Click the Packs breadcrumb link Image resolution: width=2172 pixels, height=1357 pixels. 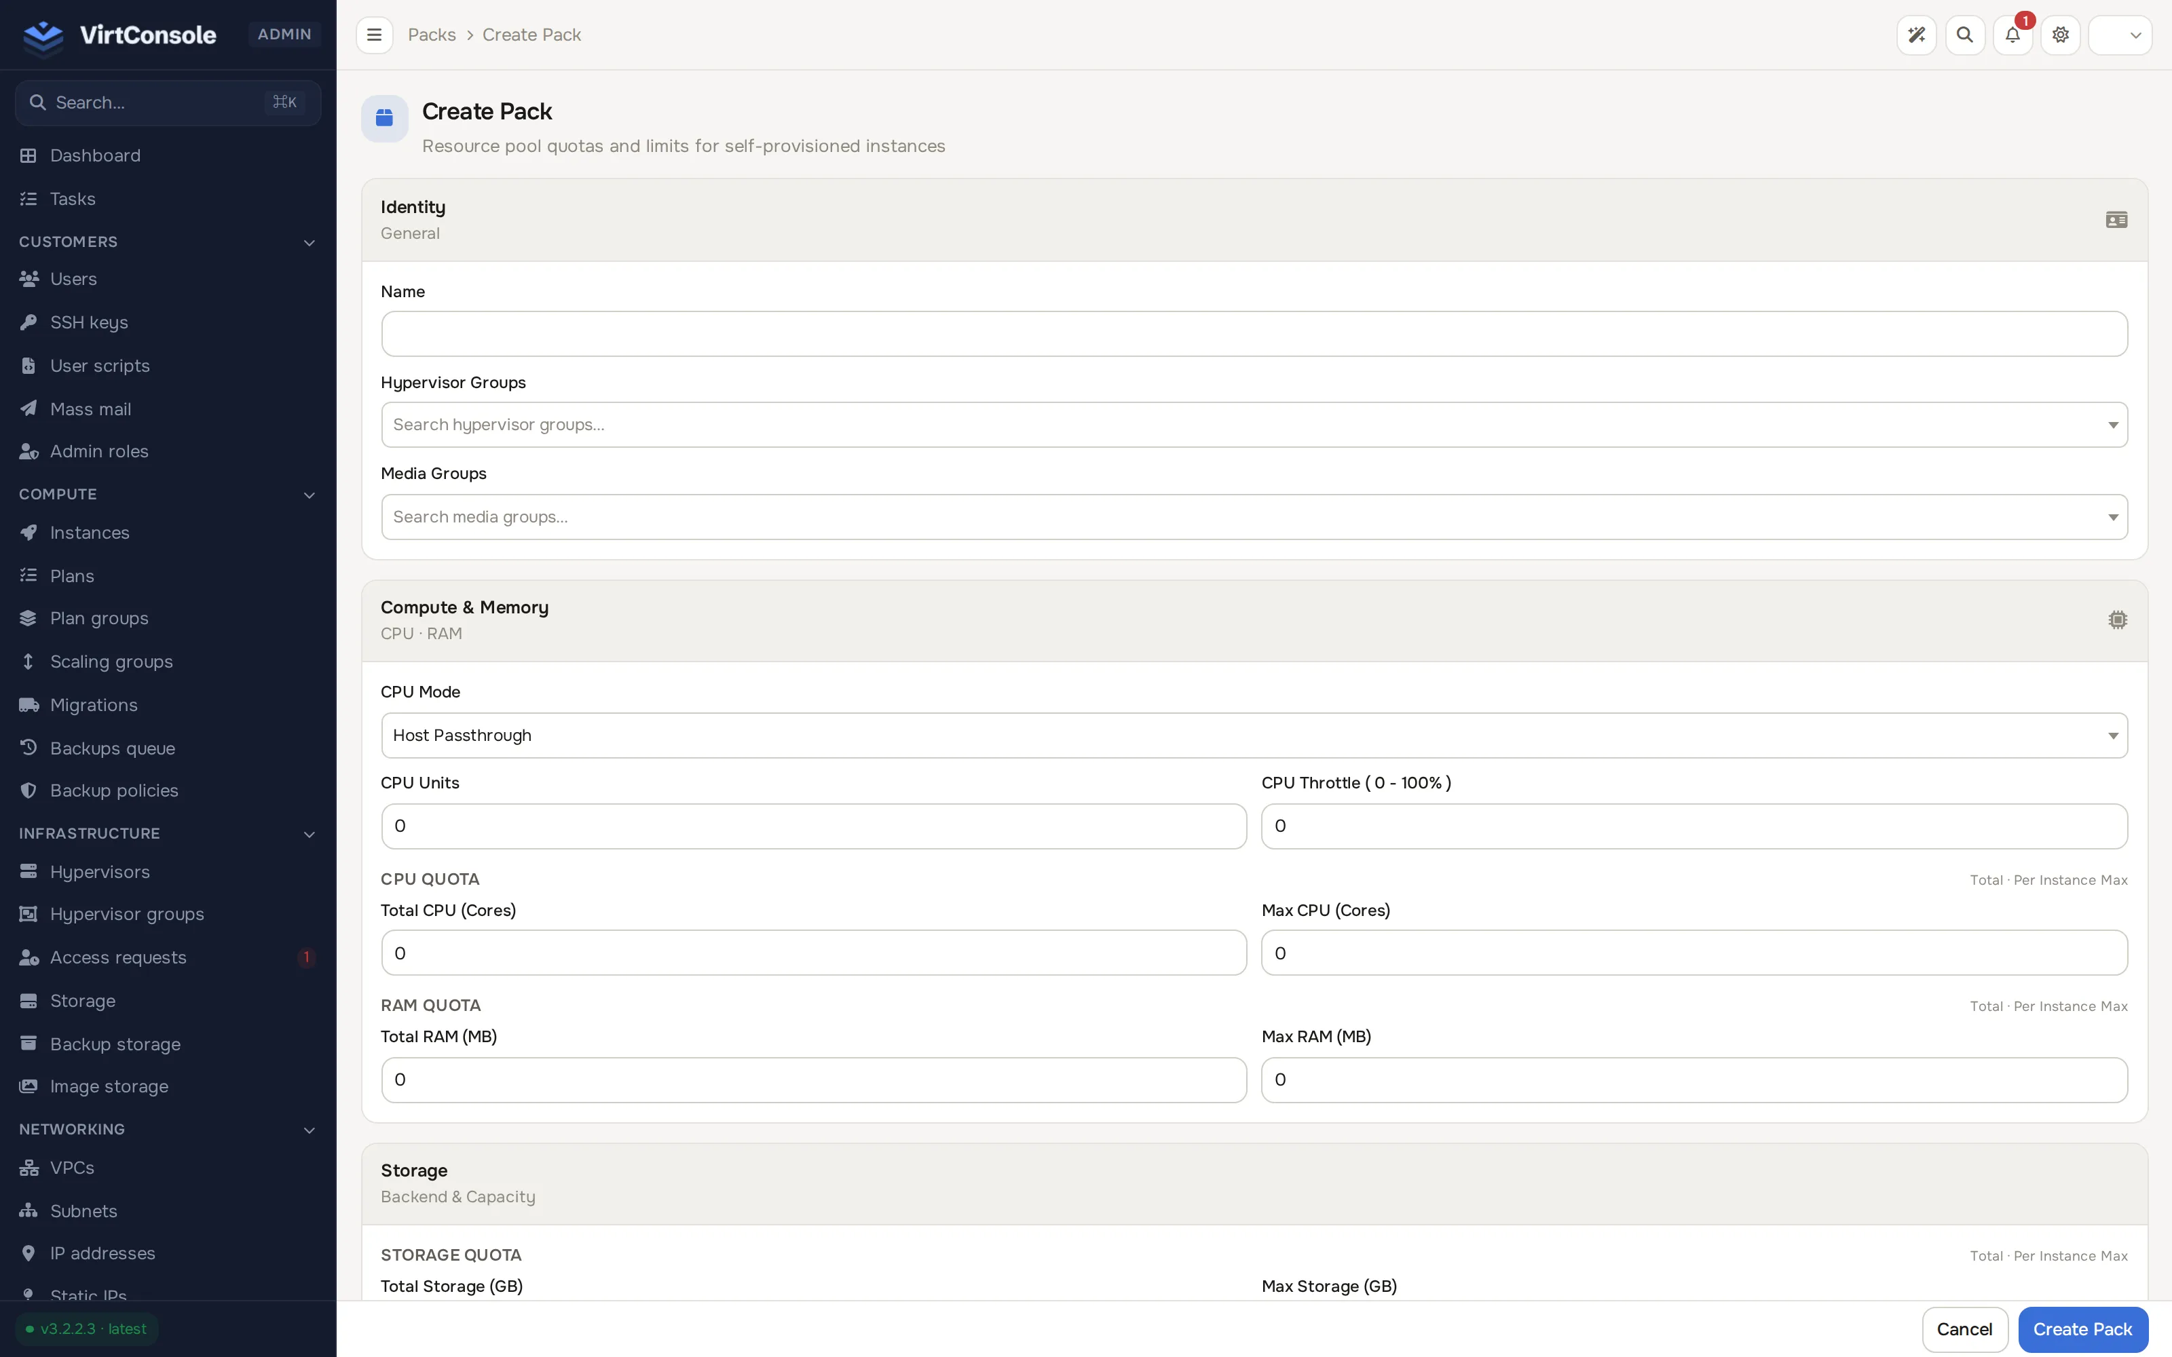[x=432, y=35]
